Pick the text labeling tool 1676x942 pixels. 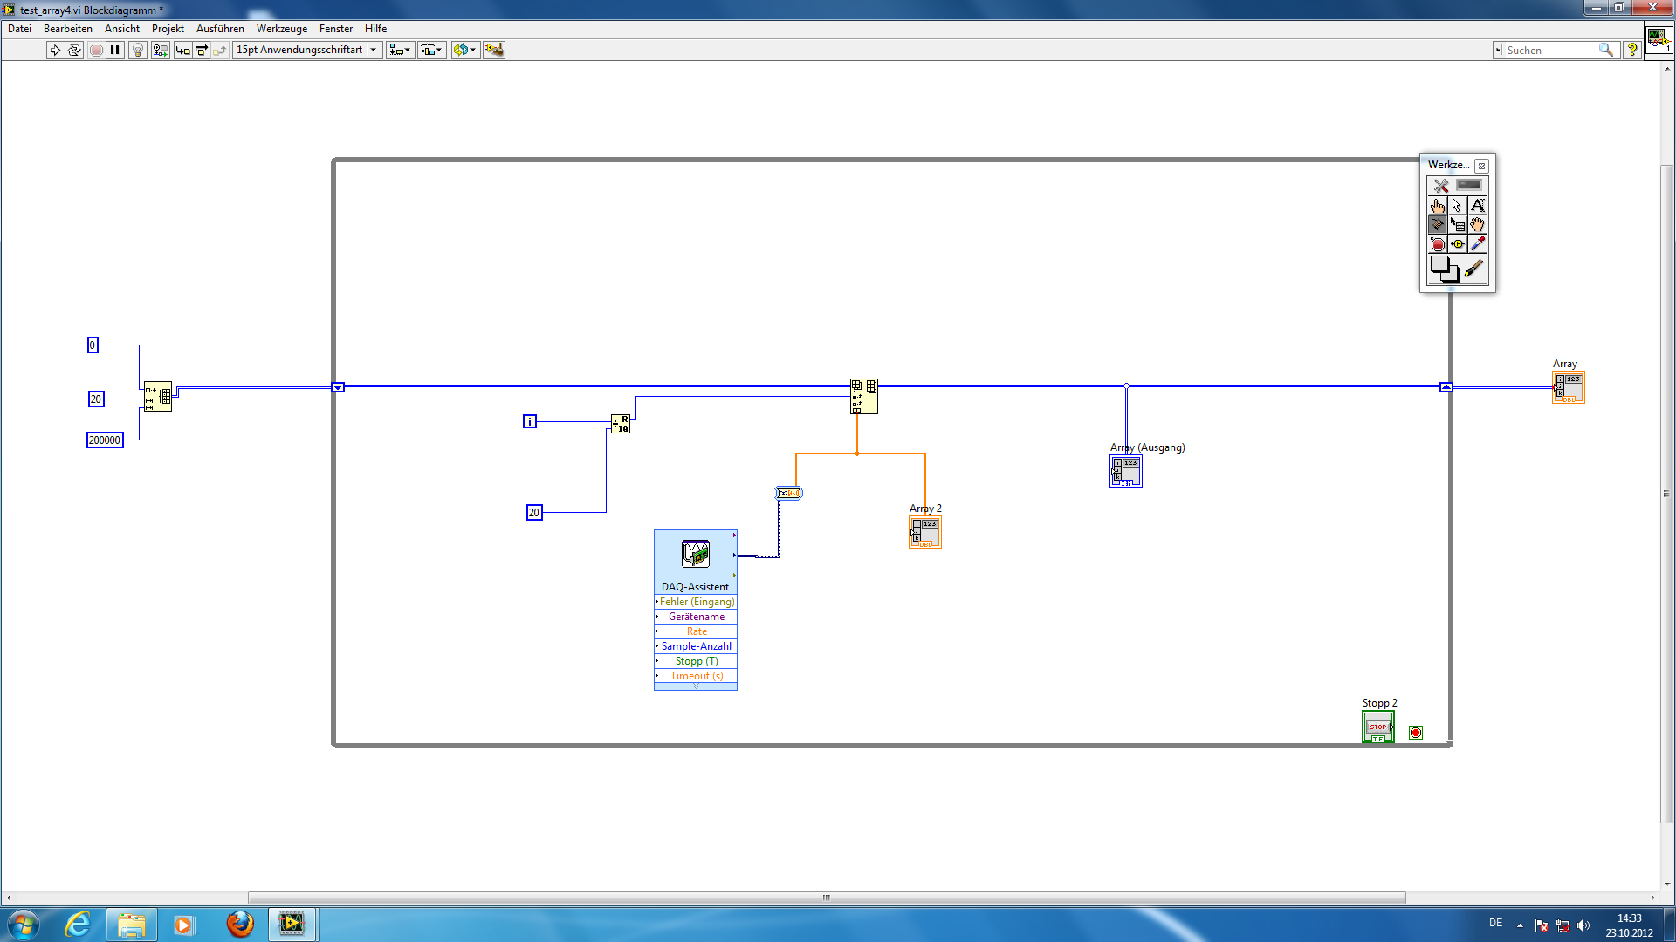1477,206
